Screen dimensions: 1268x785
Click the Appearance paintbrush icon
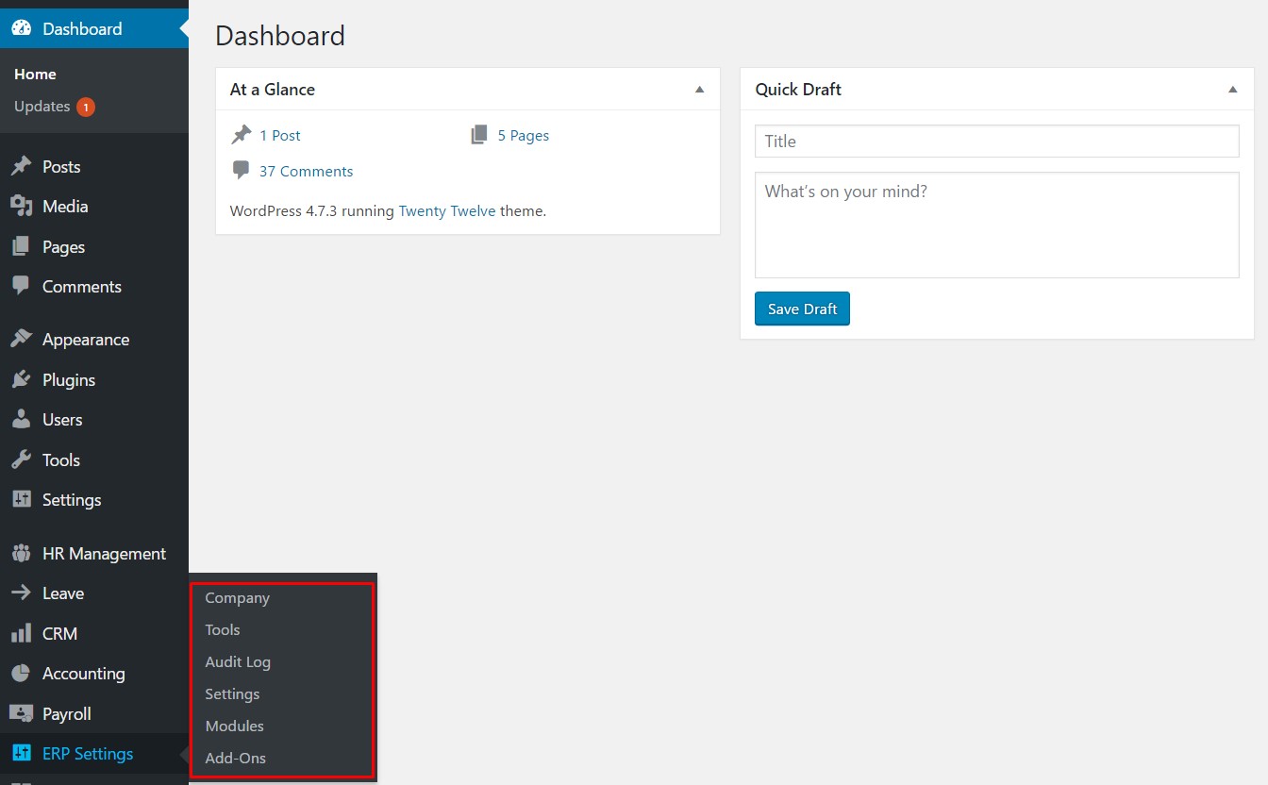21,340
